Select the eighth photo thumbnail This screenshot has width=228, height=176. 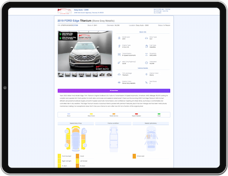109,74
